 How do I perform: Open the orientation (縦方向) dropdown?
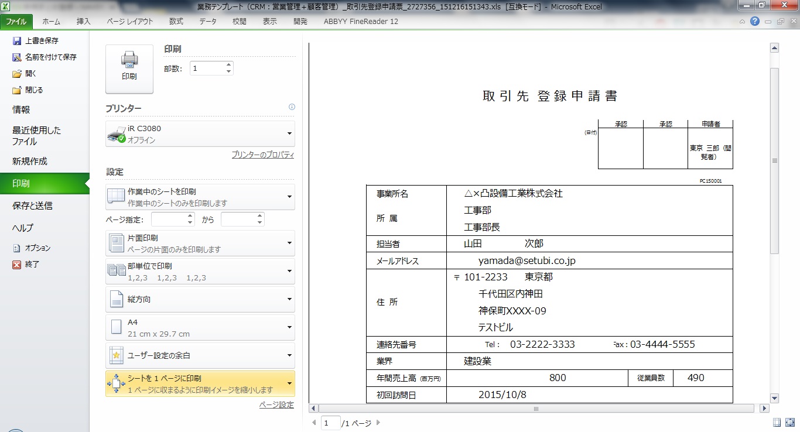[x=200, y=300]
